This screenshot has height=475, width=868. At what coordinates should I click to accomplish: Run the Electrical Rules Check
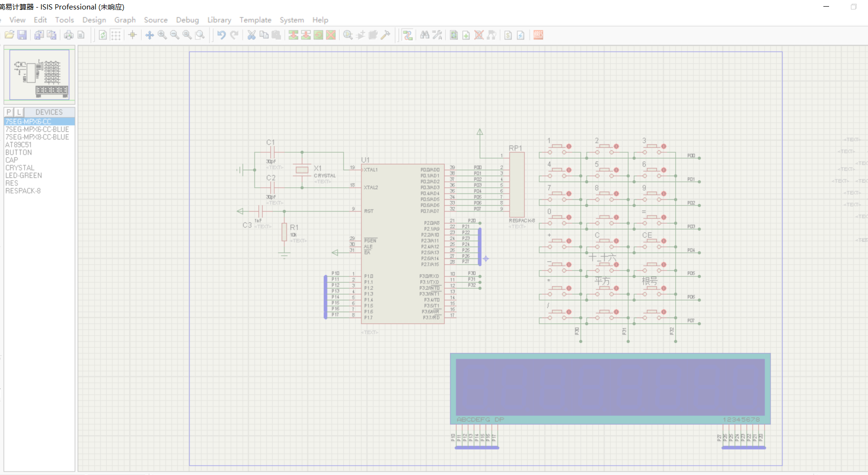point(521,35)
